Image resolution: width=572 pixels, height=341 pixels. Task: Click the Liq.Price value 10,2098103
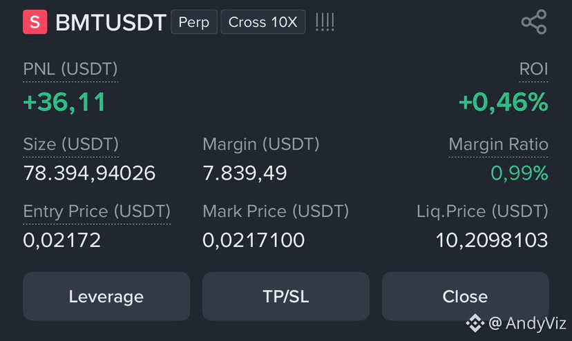click(x=492, y=240)
